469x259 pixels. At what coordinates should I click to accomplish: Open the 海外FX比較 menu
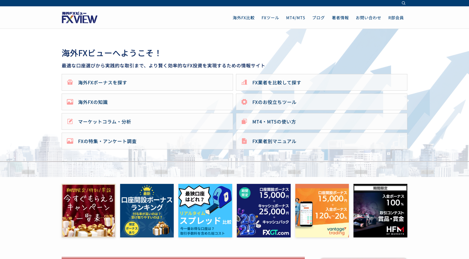[x=243, y=18]
